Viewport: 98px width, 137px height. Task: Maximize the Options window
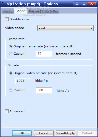click(x=84, y=4)
